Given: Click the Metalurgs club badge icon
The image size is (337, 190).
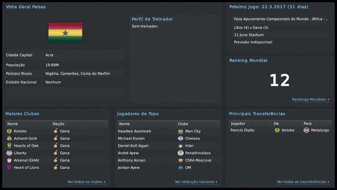Looking at the screenshot, I should (306, 130).
